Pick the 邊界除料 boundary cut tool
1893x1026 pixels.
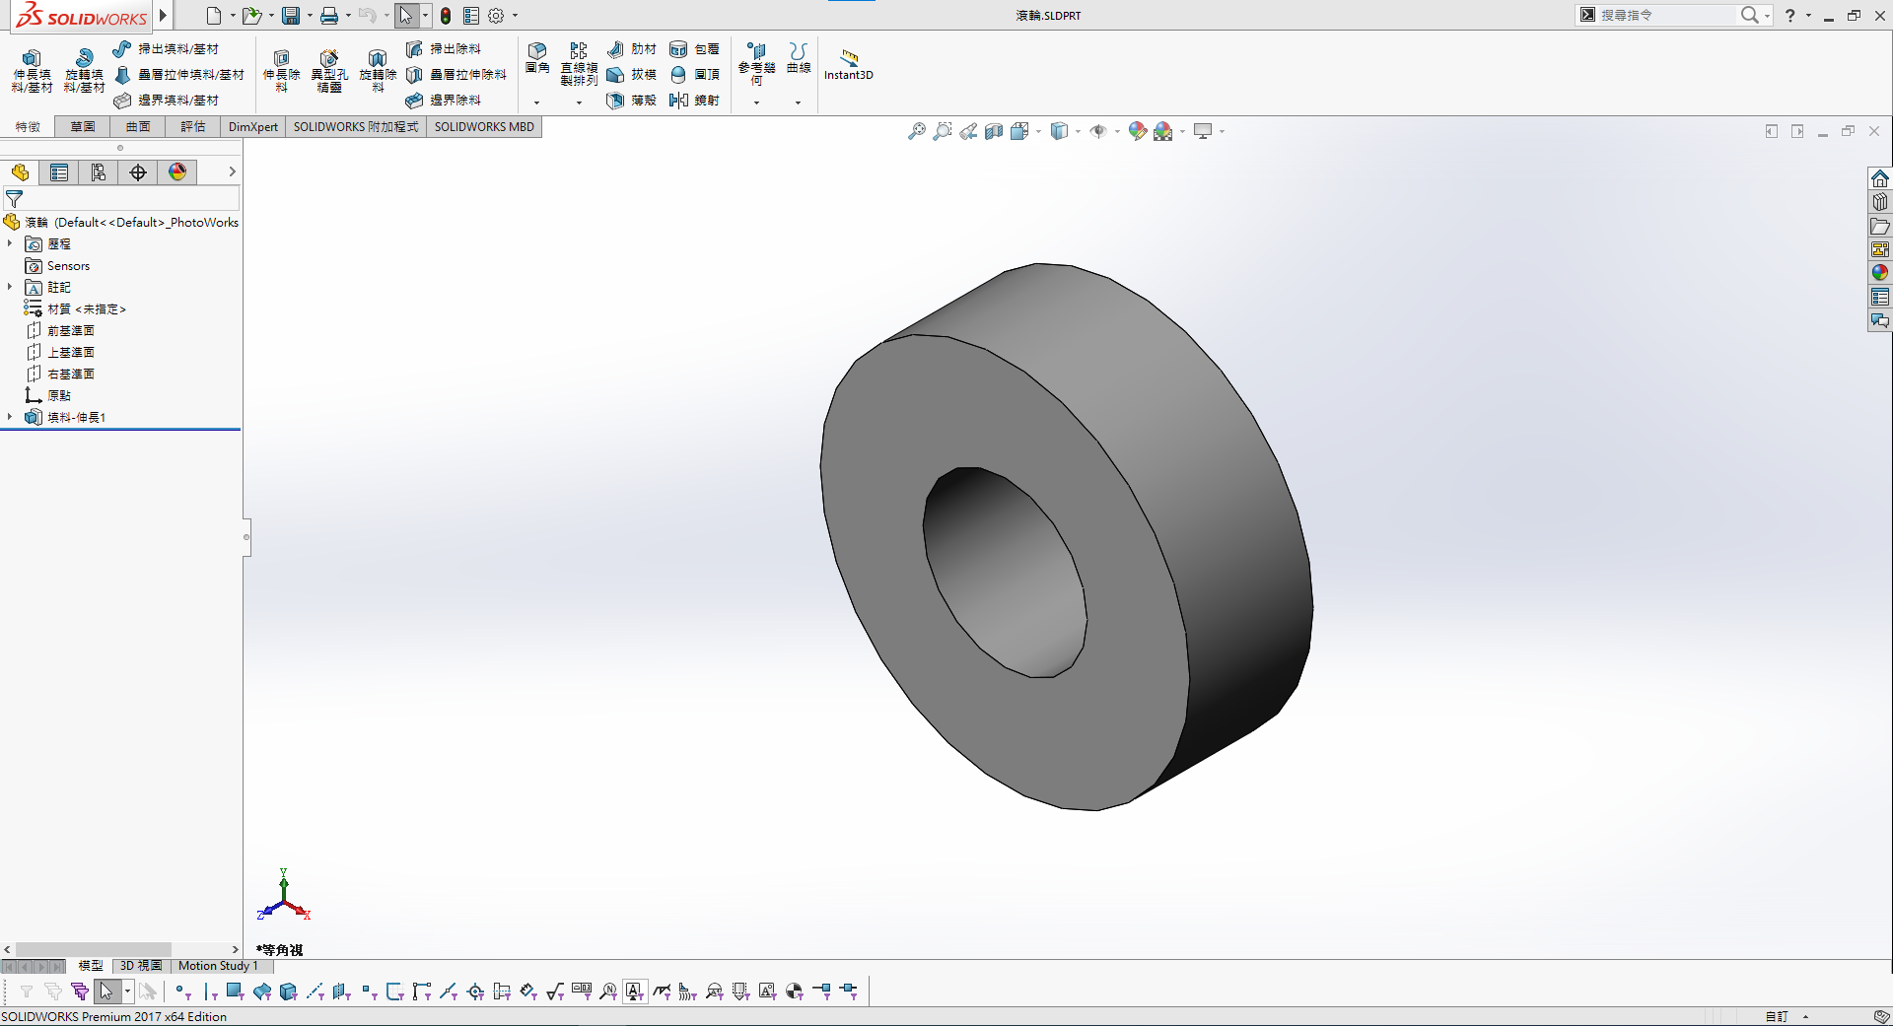[x=444, y=101]
